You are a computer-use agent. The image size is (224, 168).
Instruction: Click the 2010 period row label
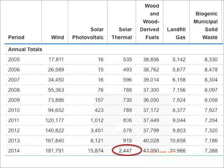[14, 110]
